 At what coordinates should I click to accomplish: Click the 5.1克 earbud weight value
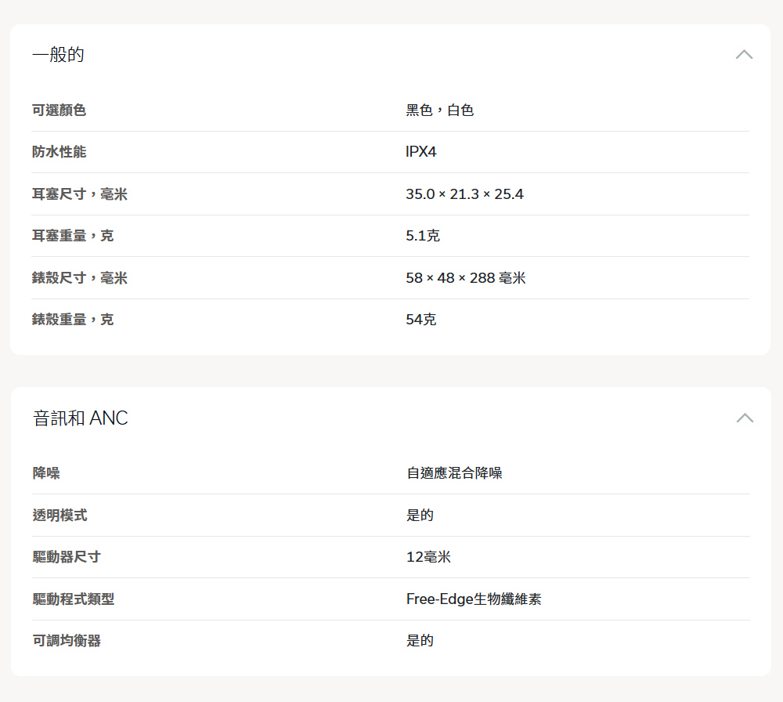coord(422,236)
